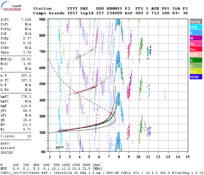The width and height of the screenshot is (204, 175).
Task: Click the X+ light green legend entry
Action: point(195,66)
